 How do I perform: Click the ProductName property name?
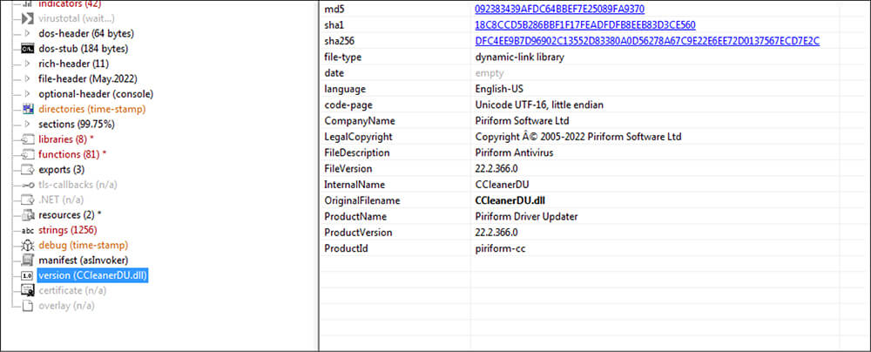355,216
